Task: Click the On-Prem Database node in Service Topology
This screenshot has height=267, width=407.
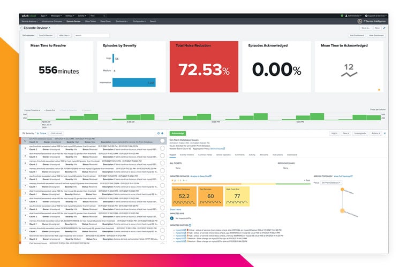Action: tap(342, 211)
